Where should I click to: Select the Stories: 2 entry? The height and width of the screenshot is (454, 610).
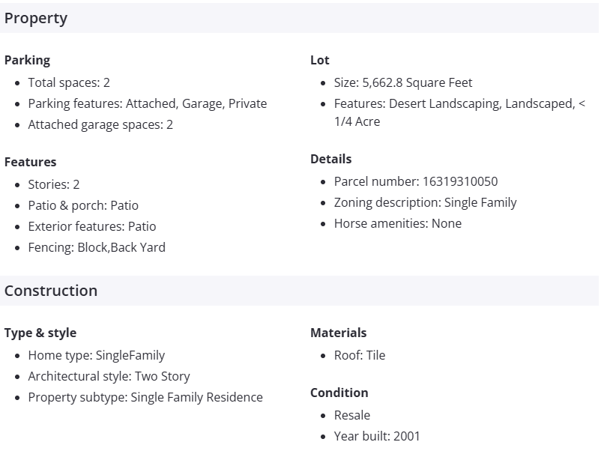point(54,184)
